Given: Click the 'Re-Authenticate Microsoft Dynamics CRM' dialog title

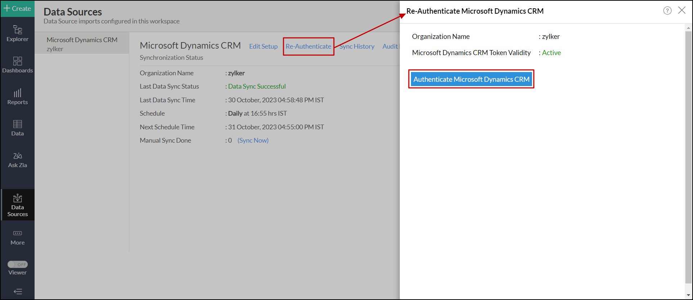Looking at the screenshot, I should [475, 11].
